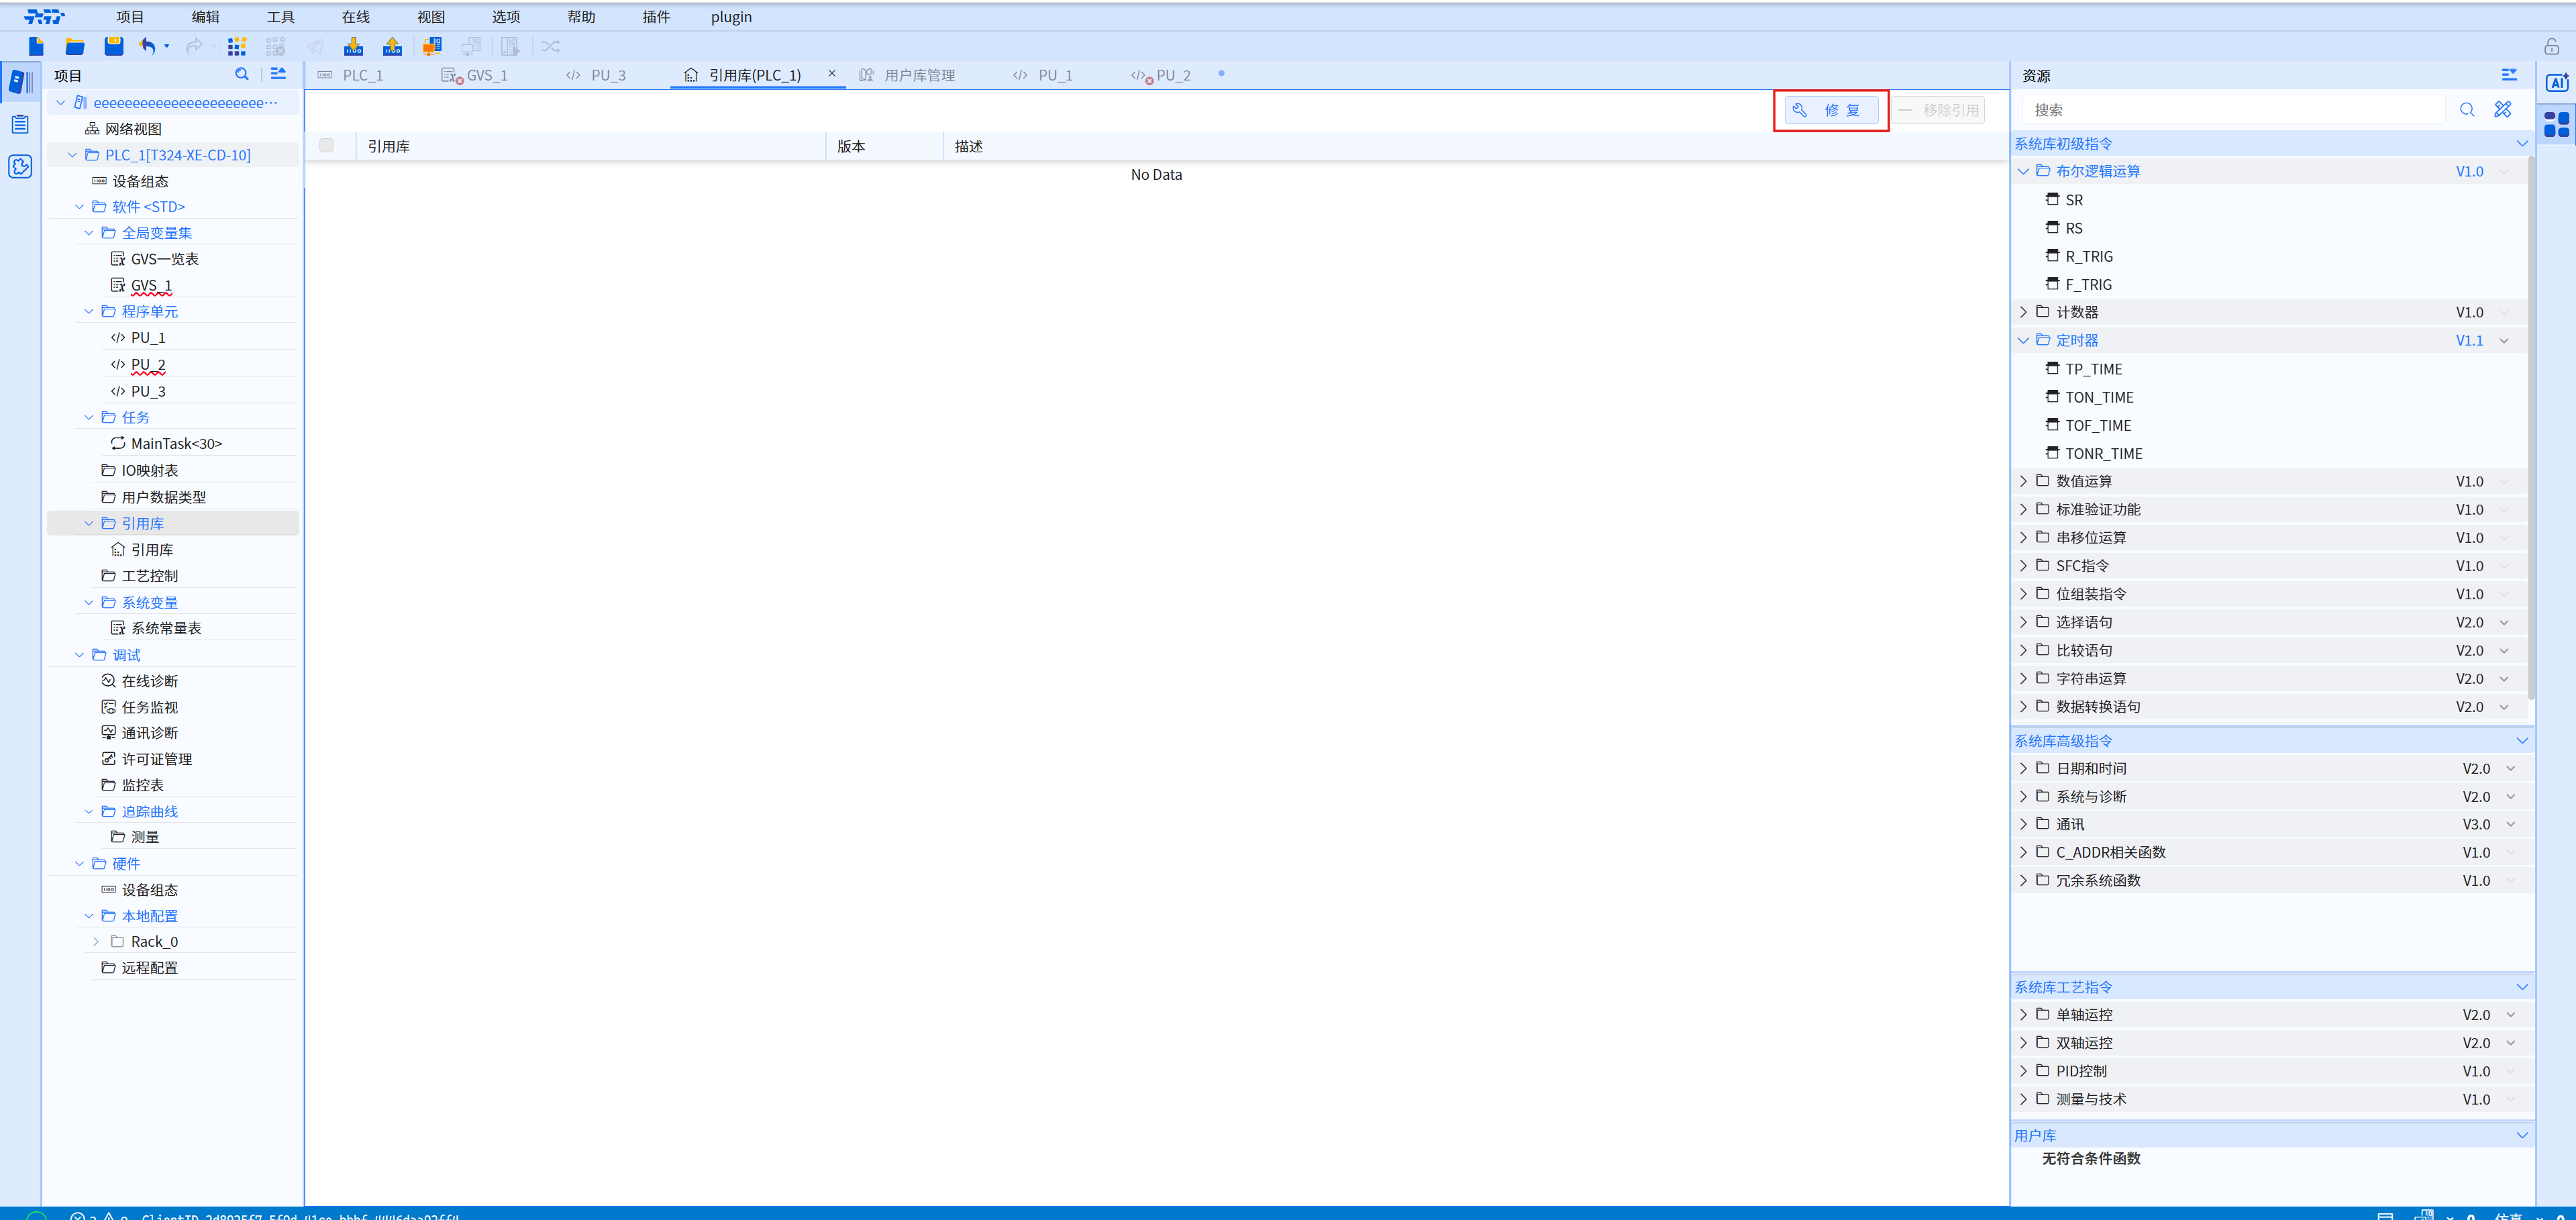Expand the Rack_0 tree node
This screenshot has width=2576, height=1220.
[96, 942]
